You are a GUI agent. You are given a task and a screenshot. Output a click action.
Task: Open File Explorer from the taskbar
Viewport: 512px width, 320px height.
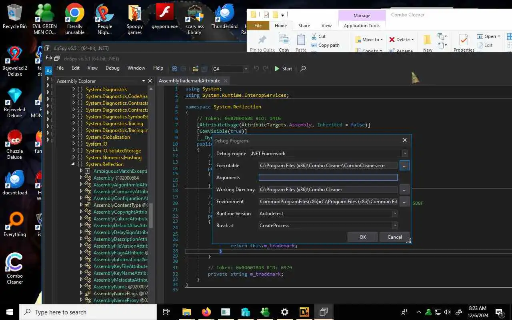187,312
